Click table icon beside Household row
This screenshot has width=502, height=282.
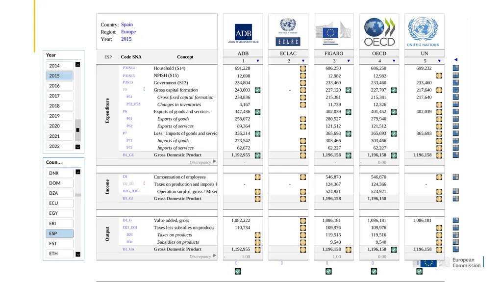click(455, 68)
